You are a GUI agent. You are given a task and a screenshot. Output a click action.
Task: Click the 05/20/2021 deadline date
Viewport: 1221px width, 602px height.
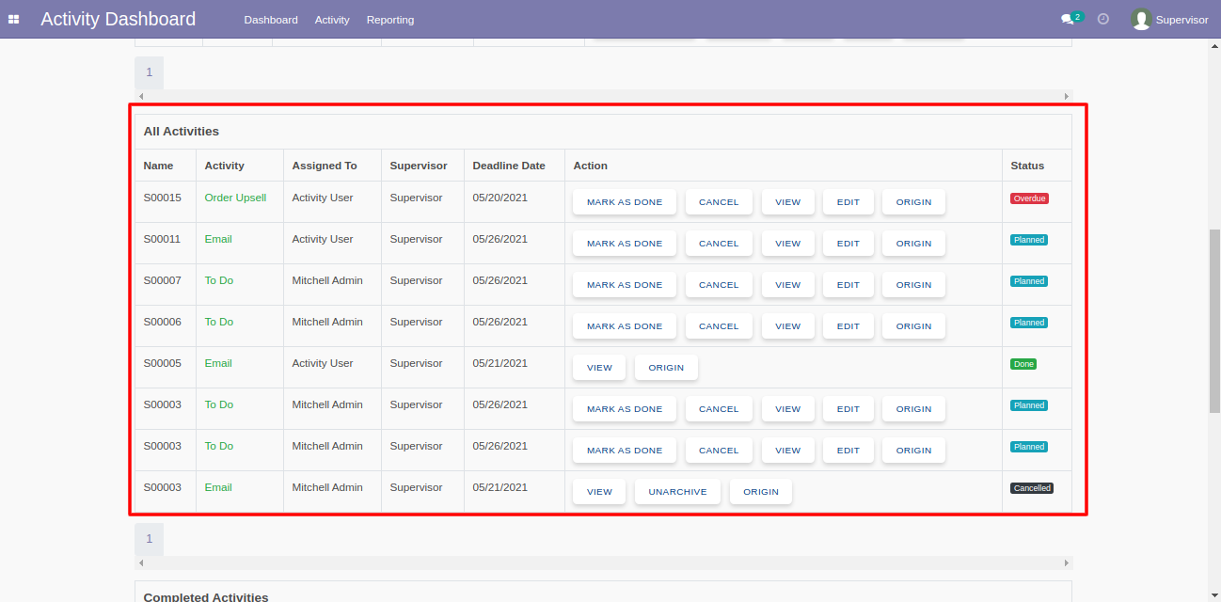point(499,198)
